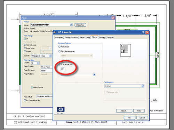Click the page preview thumbnail
The height and width of the screenshot is (130, 174).
point(125,50)
